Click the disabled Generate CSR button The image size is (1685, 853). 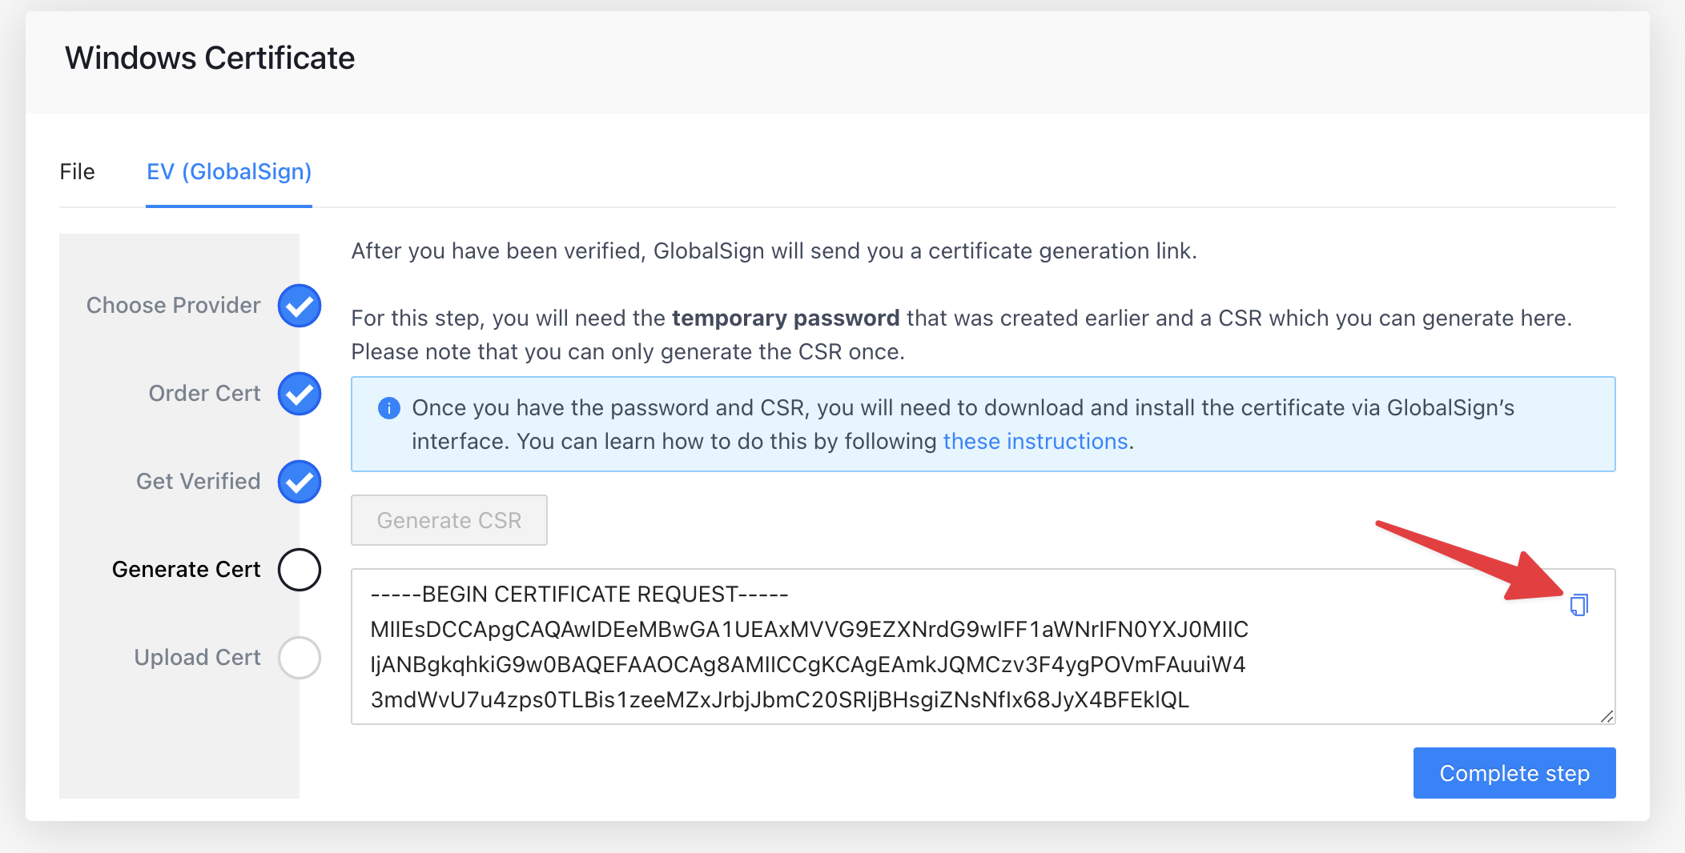(448, 519)
